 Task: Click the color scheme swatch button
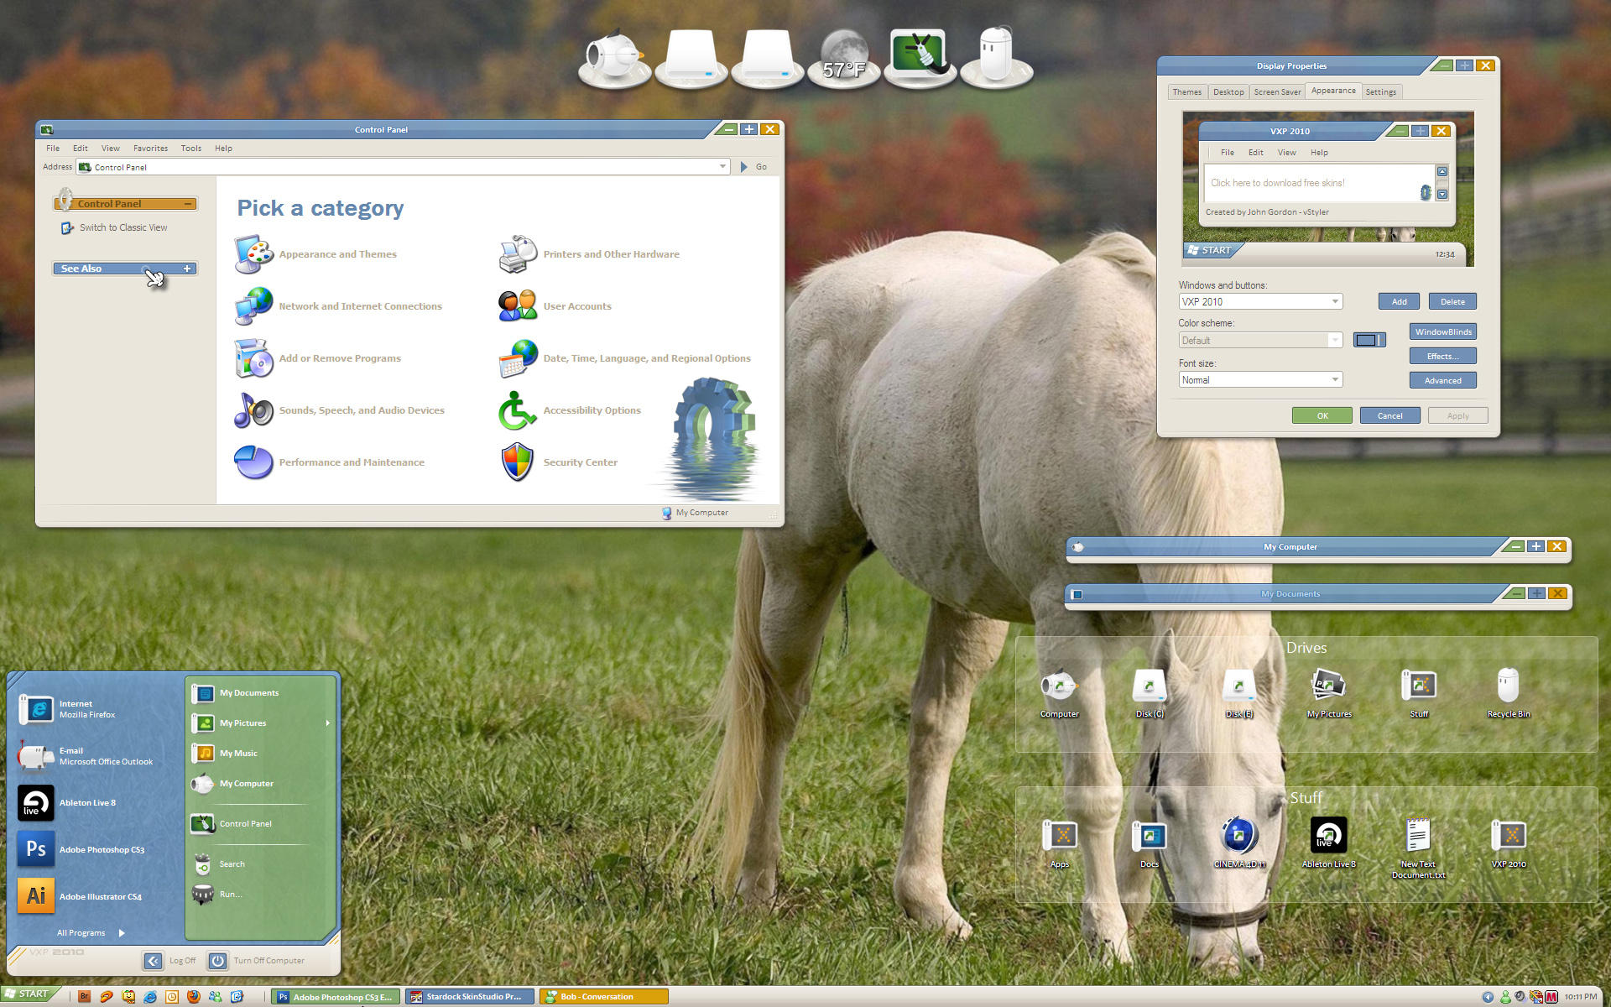(x=1369, y=340)
